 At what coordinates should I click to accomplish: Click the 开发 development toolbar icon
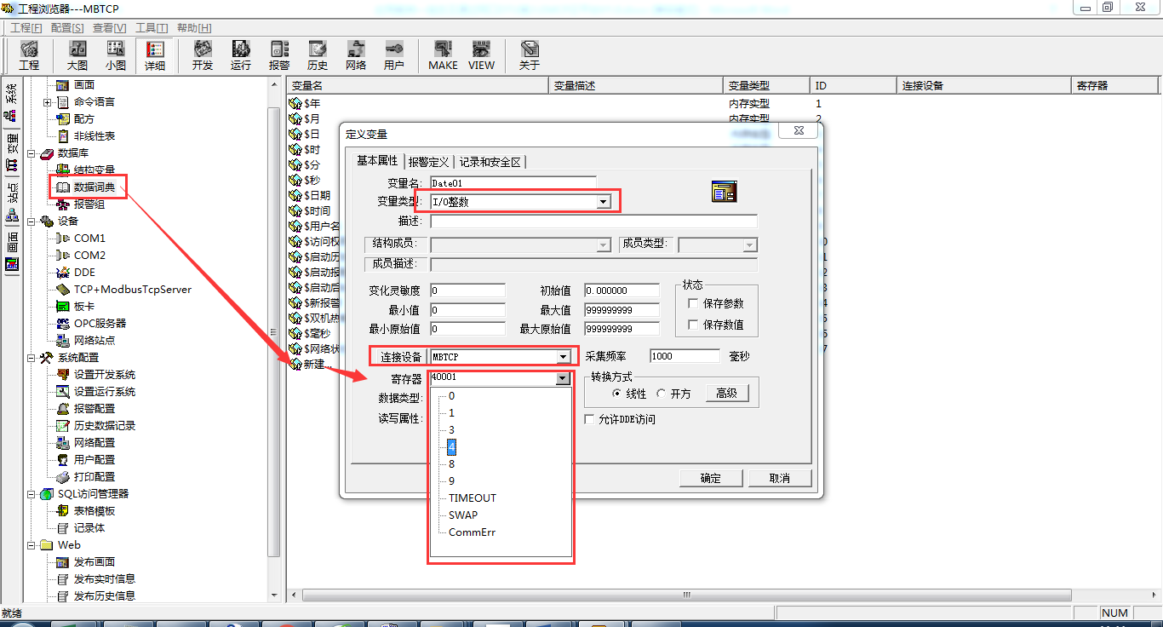pos(203,55)
